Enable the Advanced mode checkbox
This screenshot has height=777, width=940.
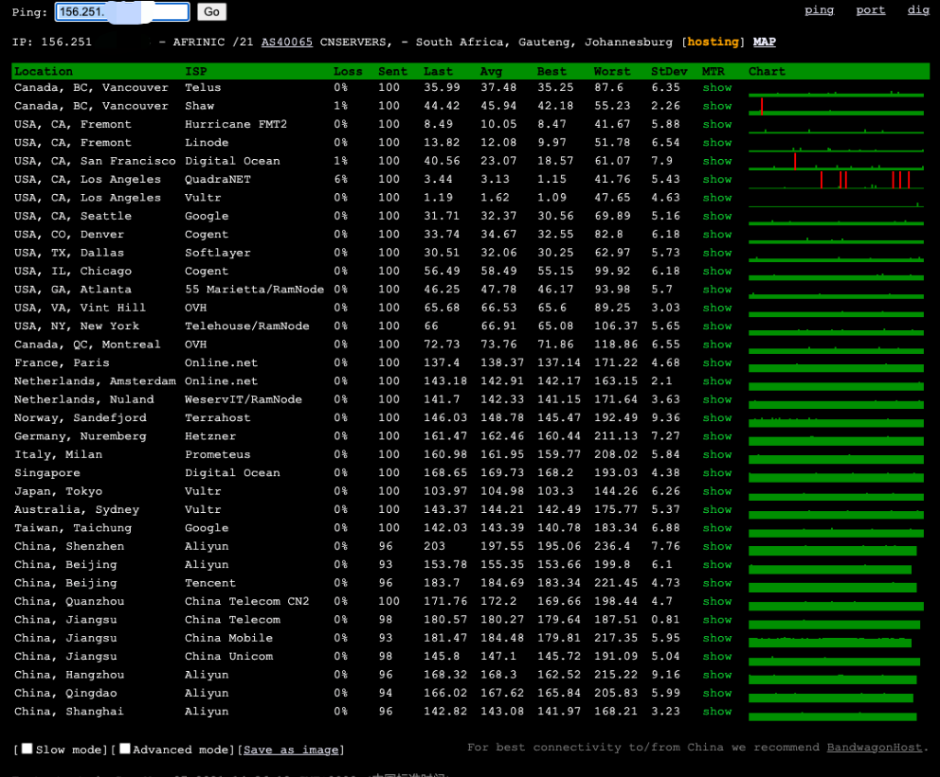[x=125, y=749]
